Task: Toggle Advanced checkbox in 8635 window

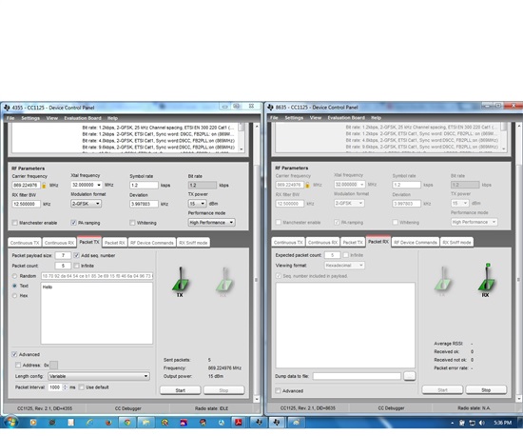Action: [278, 391]
